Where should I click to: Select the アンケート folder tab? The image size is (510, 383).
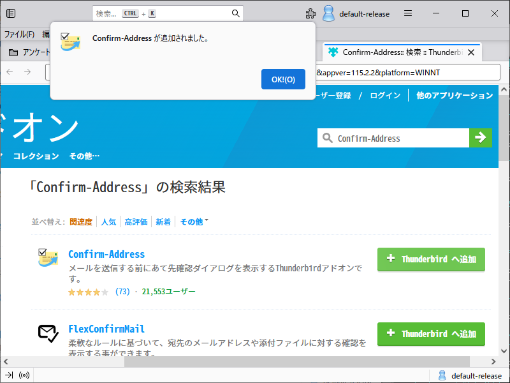[29, 52]
